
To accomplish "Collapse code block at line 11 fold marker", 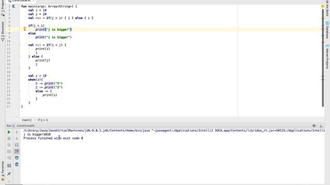I will coord(20,45).
